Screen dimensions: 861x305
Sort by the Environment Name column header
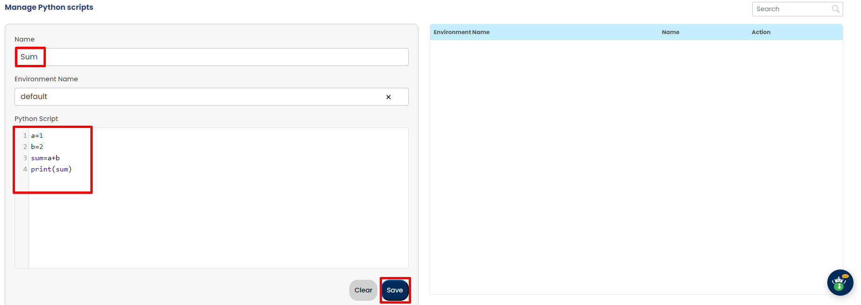[461, 32]
